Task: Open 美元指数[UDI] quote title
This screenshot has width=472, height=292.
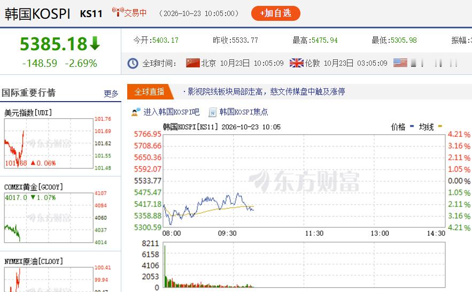Action: point(28,113)
